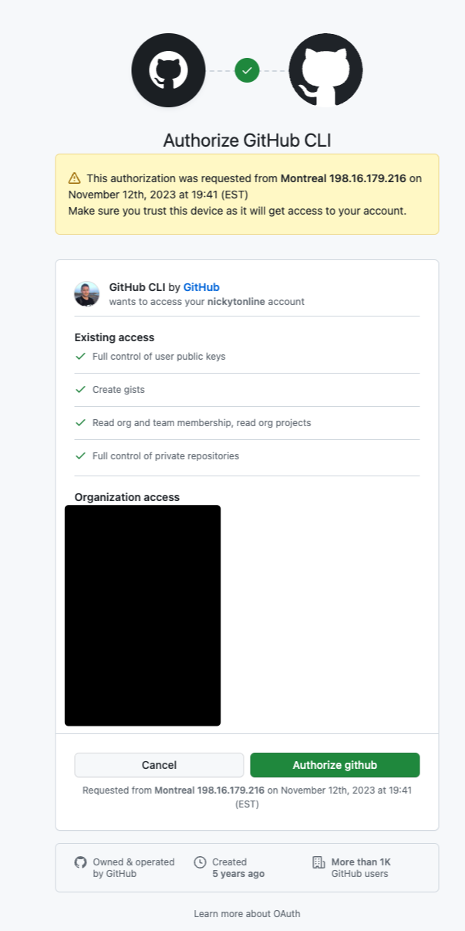Click the checkmark beside Full control of user public keys
Viewport: 465px width, 931px height.
coord(80,357)
